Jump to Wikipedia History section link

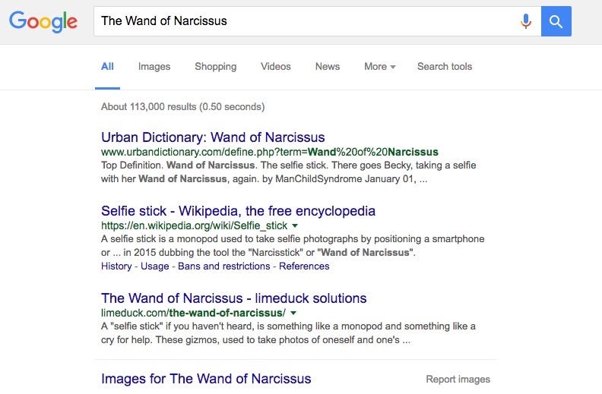coord(116,266)
